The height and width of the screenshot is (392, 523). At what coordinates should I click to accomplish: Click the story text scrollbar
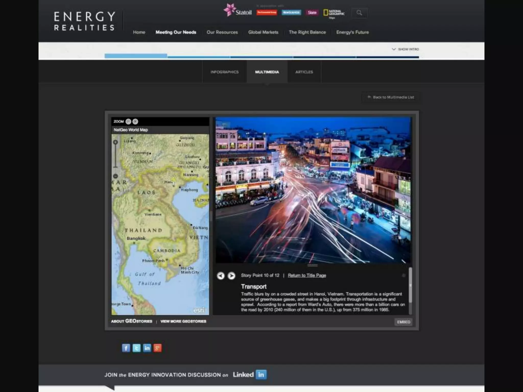point(410,285)
